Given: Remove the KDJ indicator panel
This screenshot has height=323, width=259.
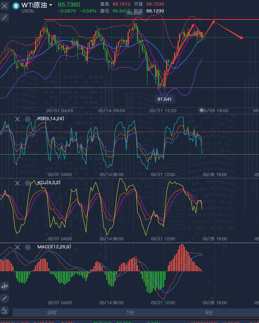Looking at the screenshot, I should tap(17, 183).
